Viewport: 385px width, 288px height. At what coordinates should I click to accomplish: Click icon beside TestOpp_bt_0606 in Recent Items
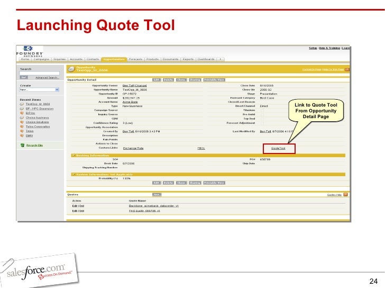tap(22, 104)
